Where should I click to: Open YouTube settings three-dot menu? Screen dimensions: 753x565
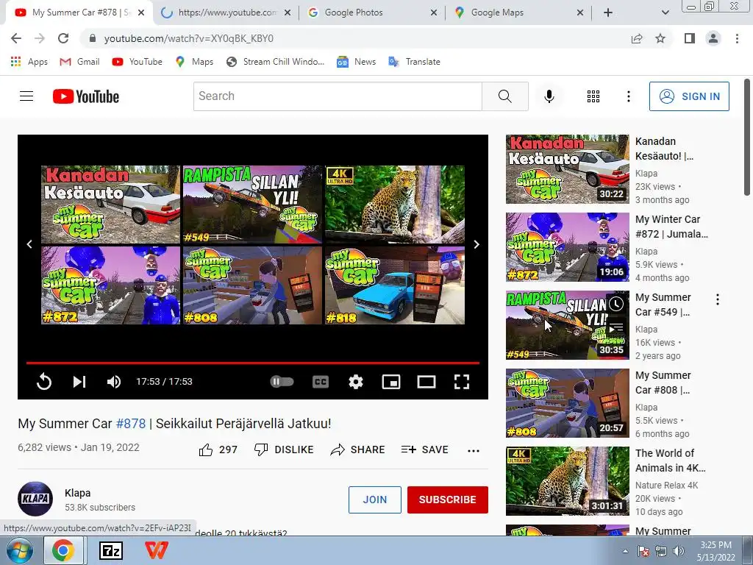coord(629,96)
